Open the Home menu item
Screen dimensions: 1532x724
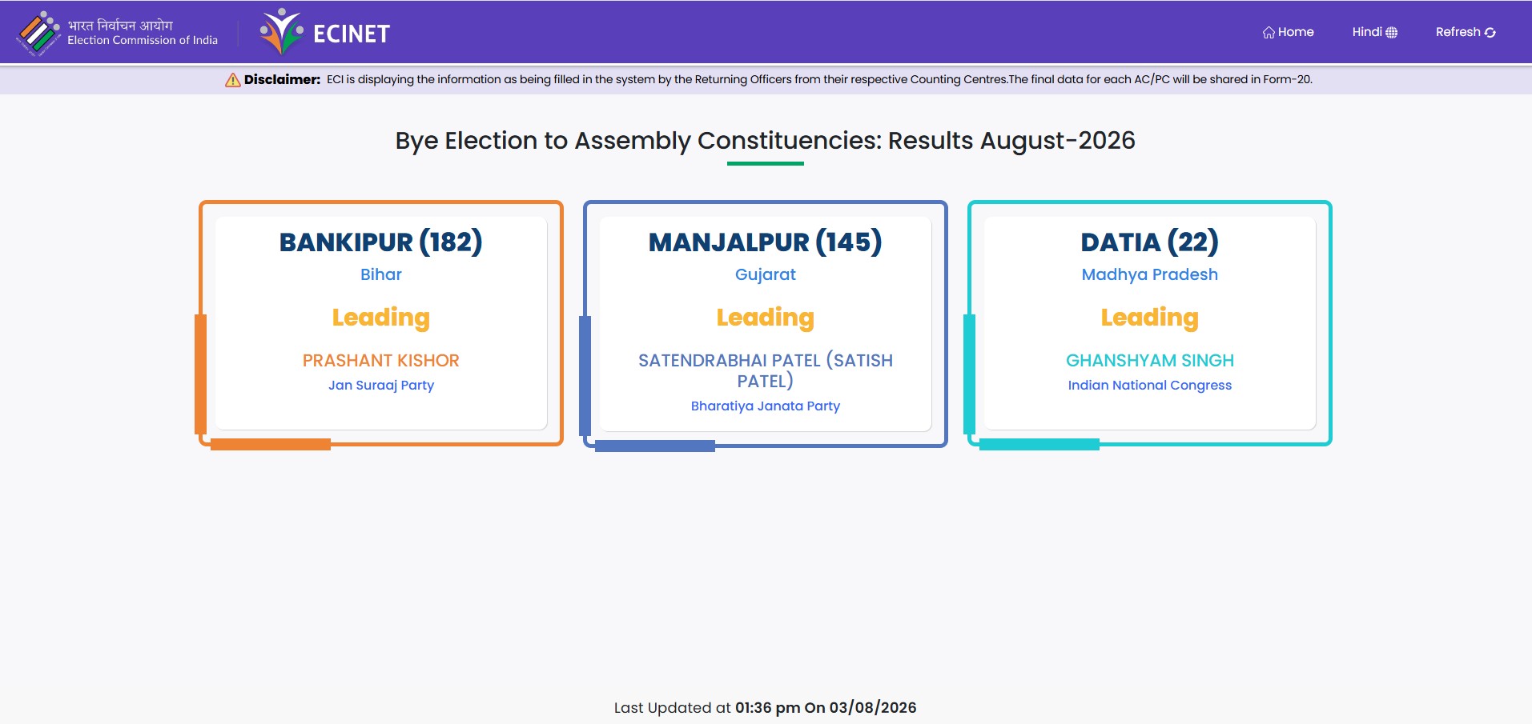1289,32
